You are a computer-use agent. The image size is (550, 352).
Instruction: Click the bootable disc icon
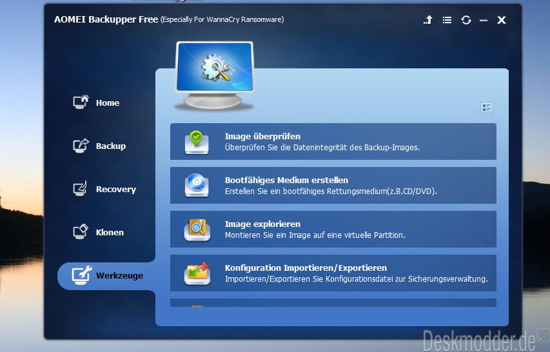pos(197,185)
